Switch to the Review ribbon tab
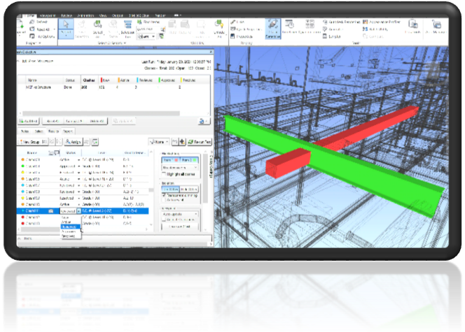 [67, 15]
